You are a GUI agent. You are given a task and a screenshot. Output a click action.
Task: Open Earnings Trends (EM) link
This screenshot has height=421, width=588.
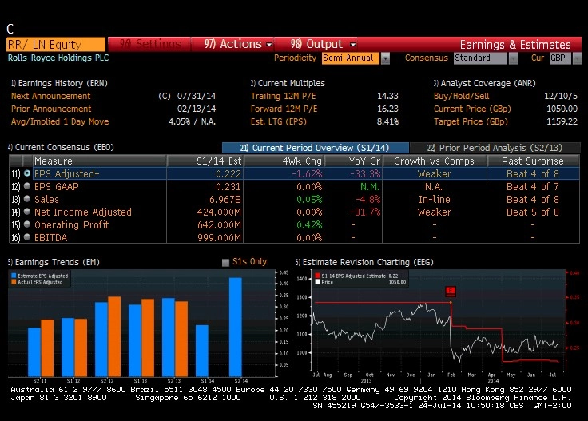pos(54,262)
